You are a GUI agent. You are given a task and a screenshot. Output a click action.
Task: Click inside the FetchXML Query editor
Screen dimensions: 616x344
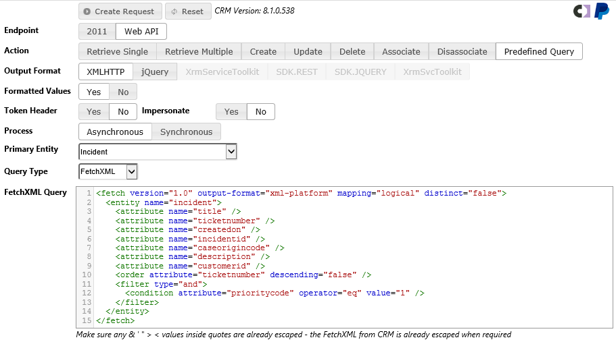click(x=352, y=256)
